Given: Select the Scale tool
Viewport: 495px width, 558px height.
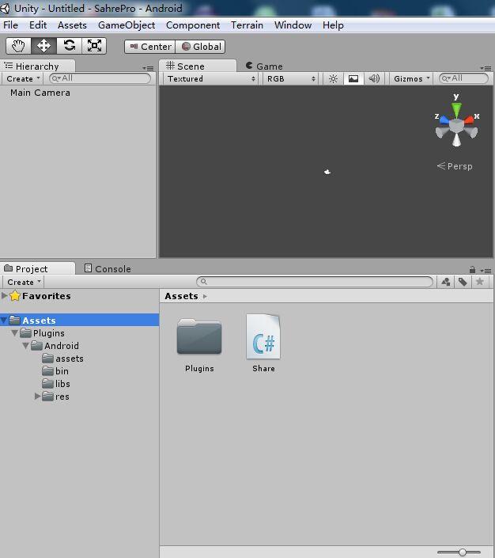Looking at the screenshot, I should click(94, 46).
